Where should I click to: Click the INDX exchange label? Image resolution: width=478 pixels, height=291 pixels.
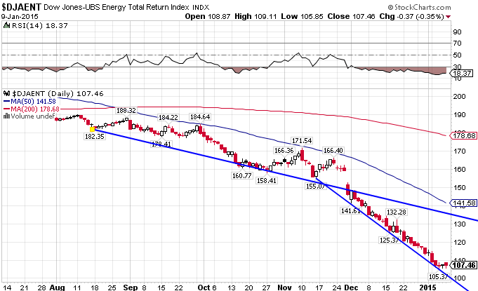(201, 7)
